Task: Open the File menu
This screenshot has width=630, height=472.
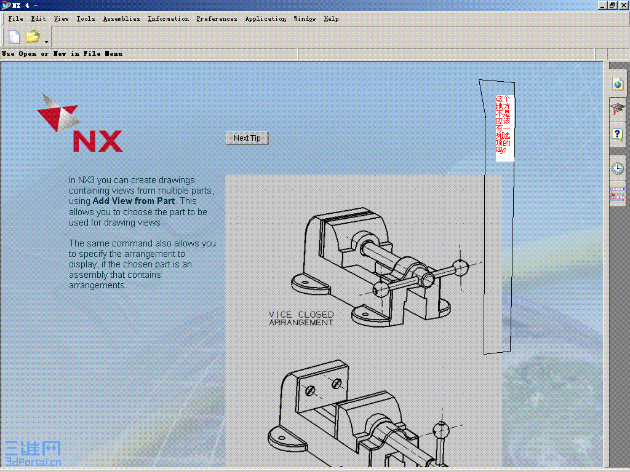Action: click(x=15, y=19)
